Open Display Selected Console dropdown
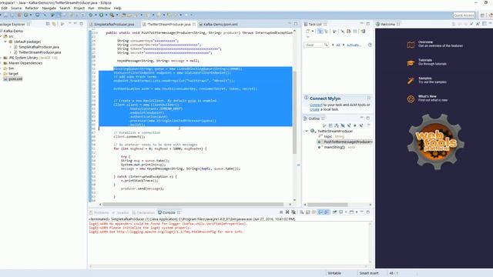This screenshot has width=493, height=277. [x=346, y=212]
